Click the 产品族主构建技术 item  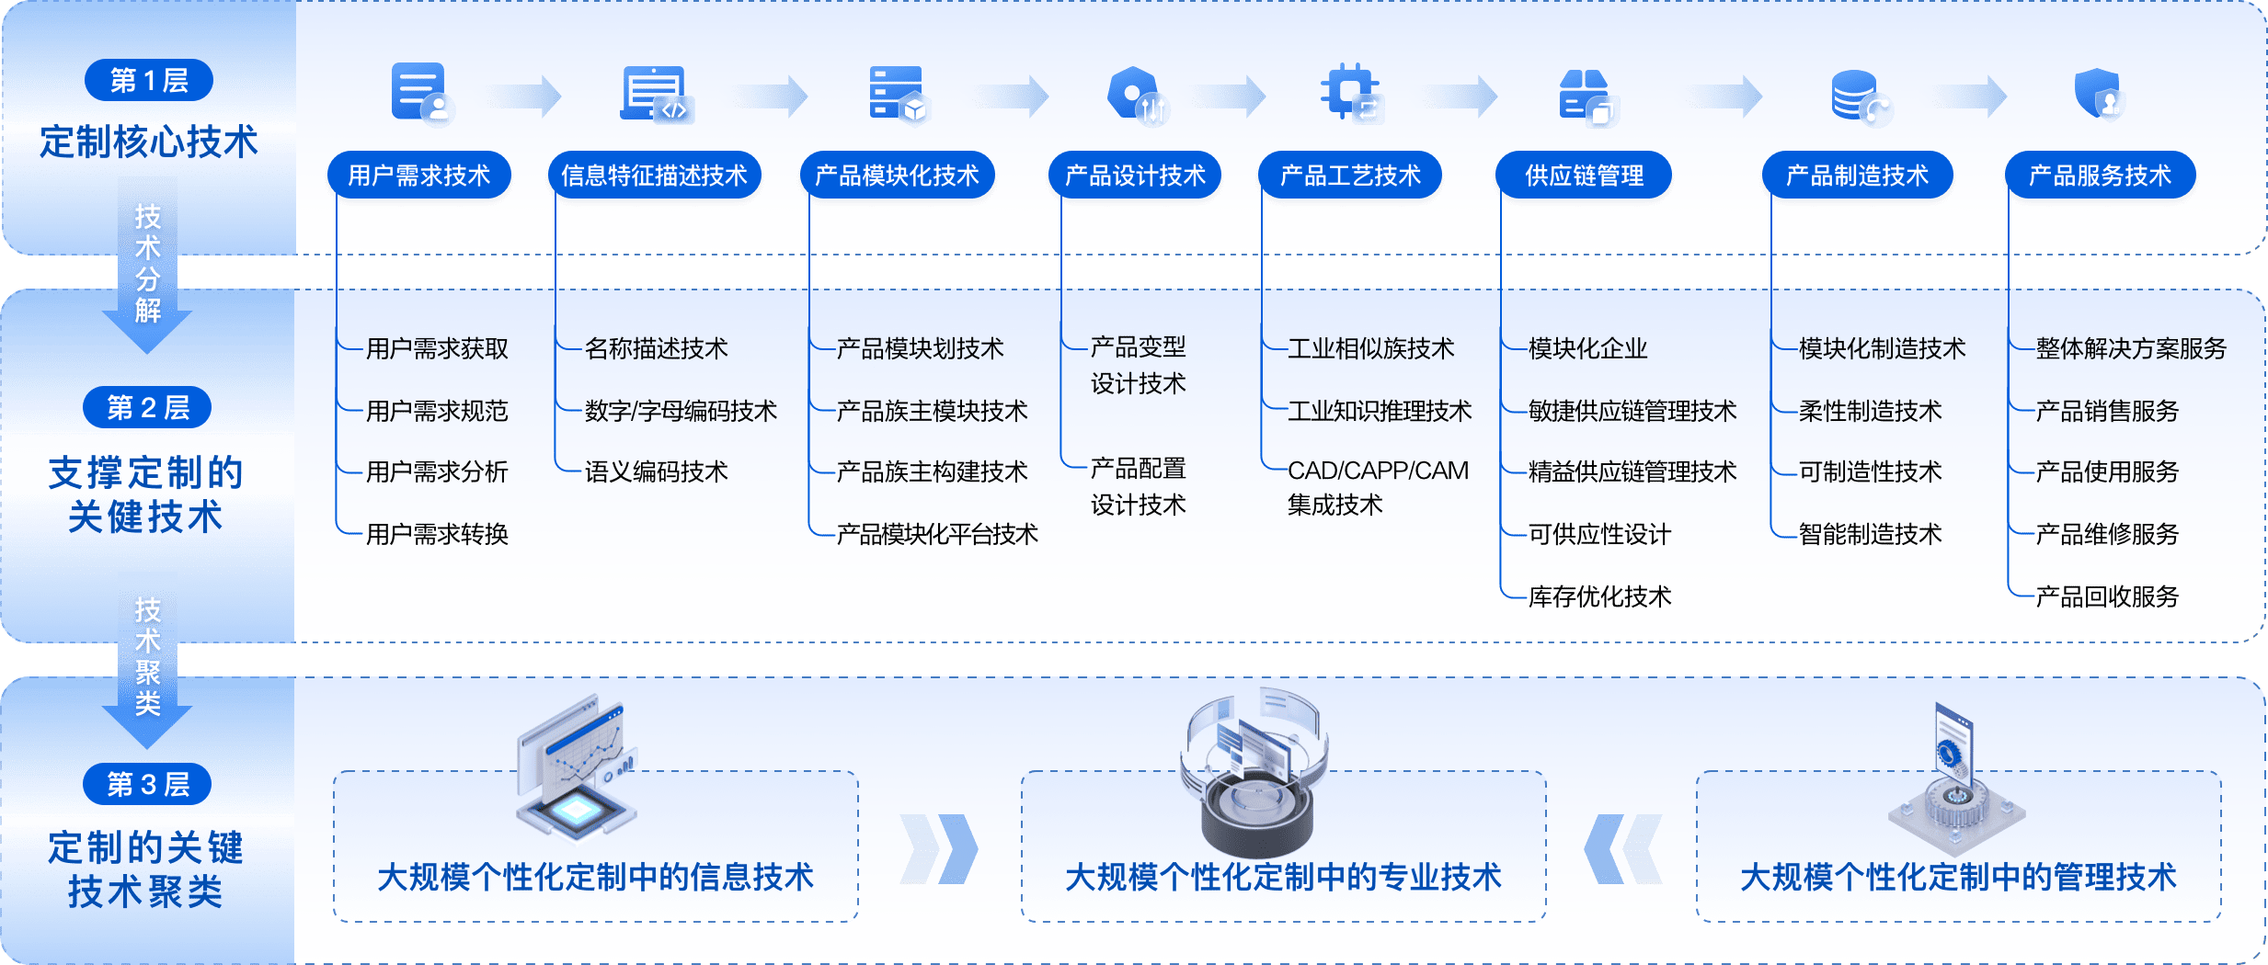(932, 471)
